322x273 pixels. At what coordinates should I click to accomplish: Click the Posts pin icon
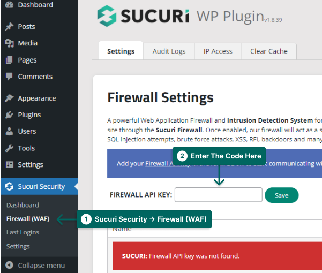tap(9, 26)
